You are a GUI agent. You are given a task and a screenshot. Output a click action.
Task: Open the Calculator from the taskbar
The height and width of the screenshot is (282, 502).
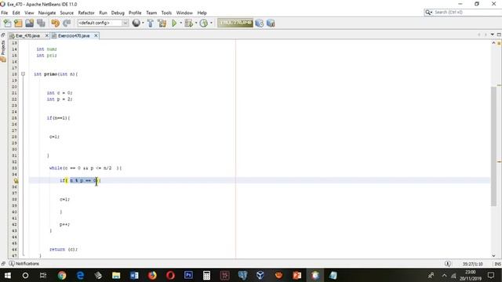(206, 275)
